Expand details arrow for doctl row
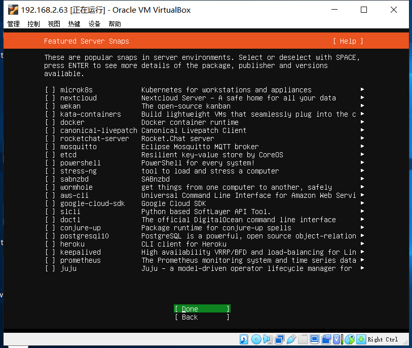The width and height of the screenshot is (412, 348). tap(362, 219)
